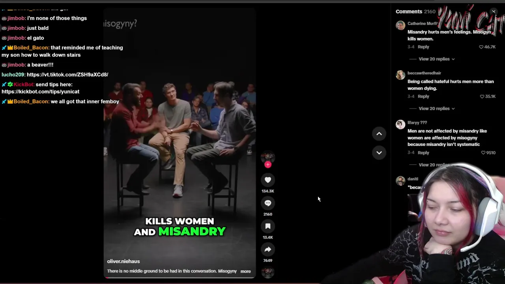Follow creator with red plus button

(x=268, y=164)
